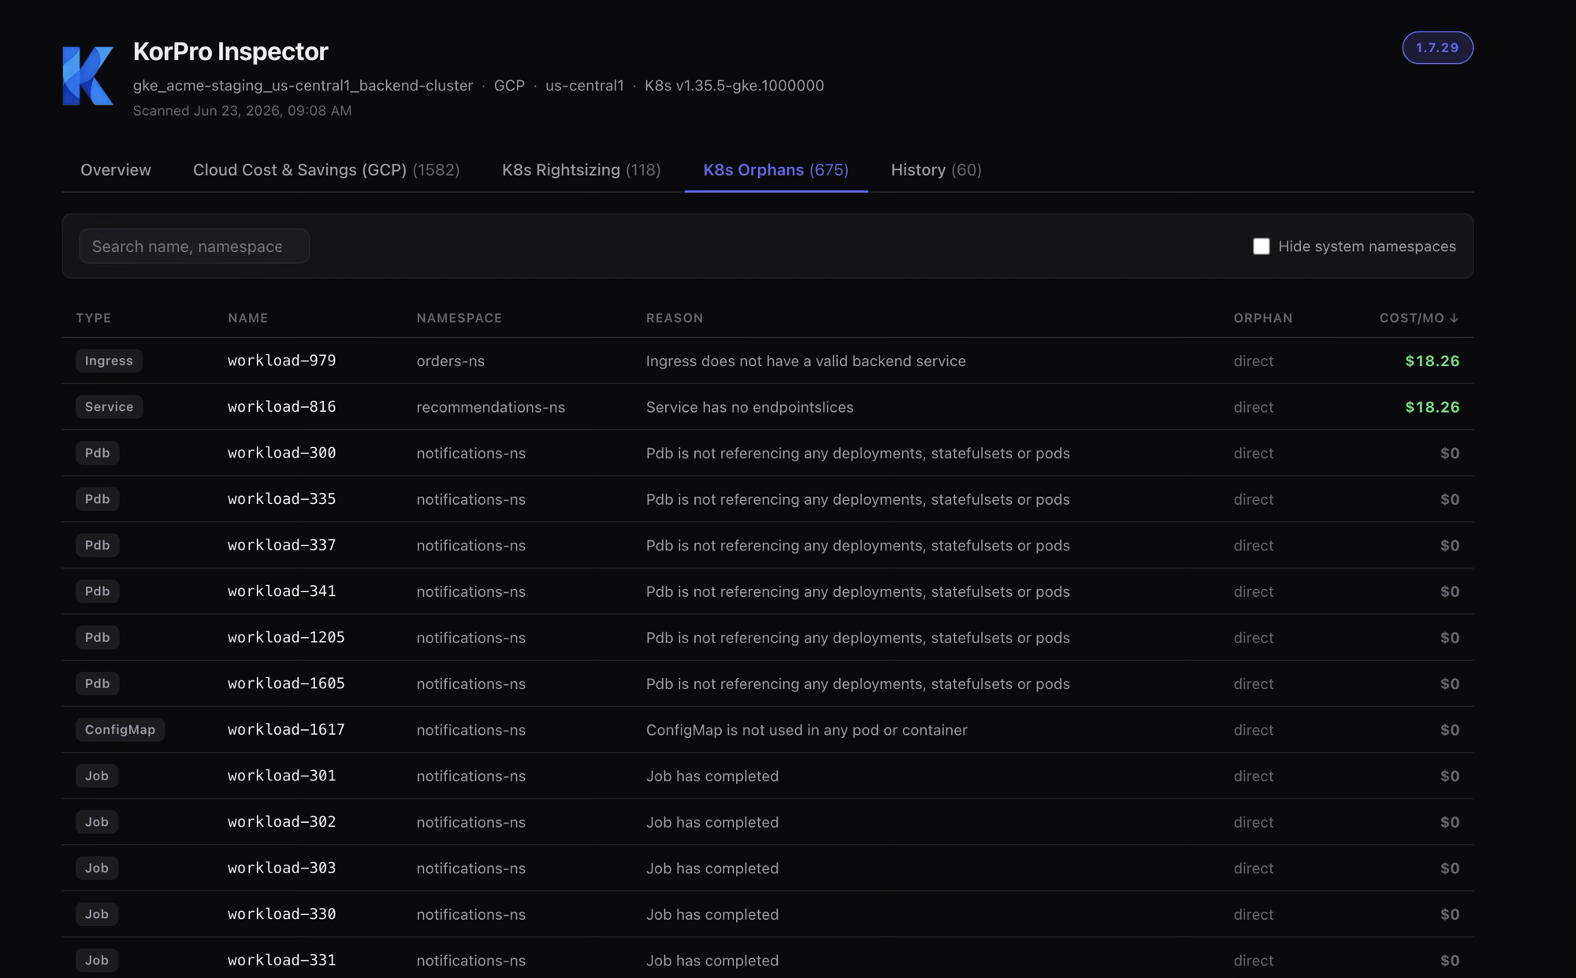Enable Hide system namespaces checkbox
The image size is (1576, 978).
click(1261, 246)
